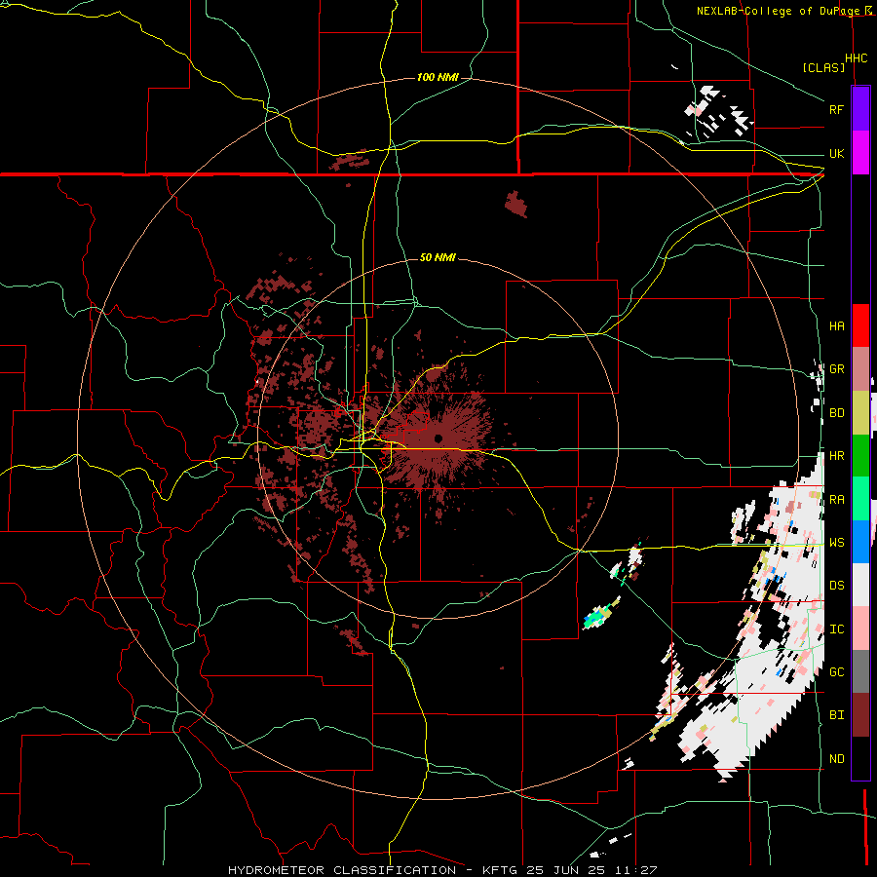The width and height of the screenshot is (877, 877).
Task: Click the HR legend label
Action: [837, 456]
